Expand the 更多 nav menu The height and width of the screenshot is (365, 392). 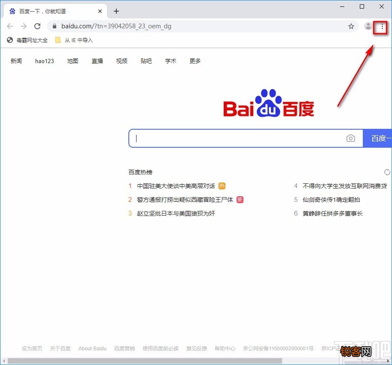(195, 61)
